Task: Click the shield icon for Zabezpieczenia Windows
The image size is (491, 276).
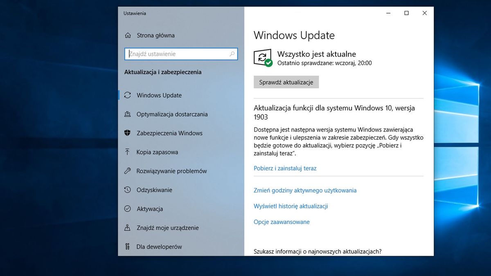Action: [128, 133]
